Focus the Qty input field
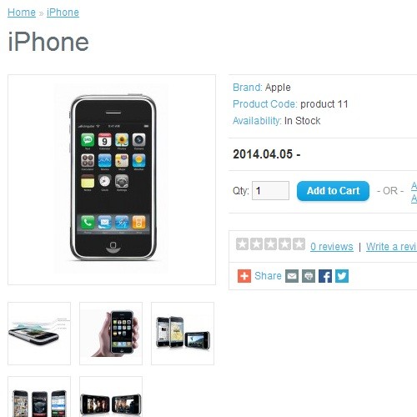The width and height of the screenshot is (417, 417). click(270, 190)
